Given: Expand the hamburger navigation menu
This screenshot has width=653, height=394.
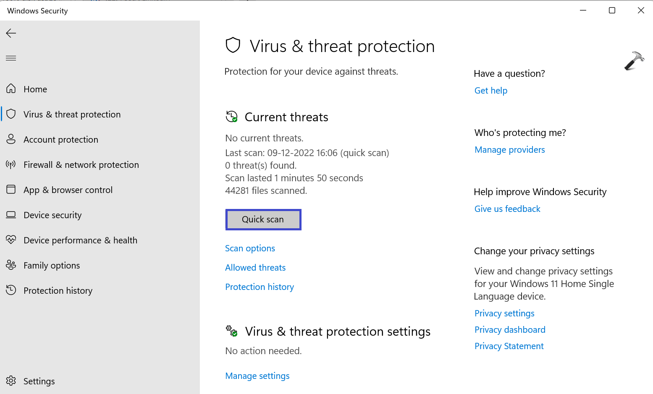Looking at the screenshot, I should coord(11,58).
